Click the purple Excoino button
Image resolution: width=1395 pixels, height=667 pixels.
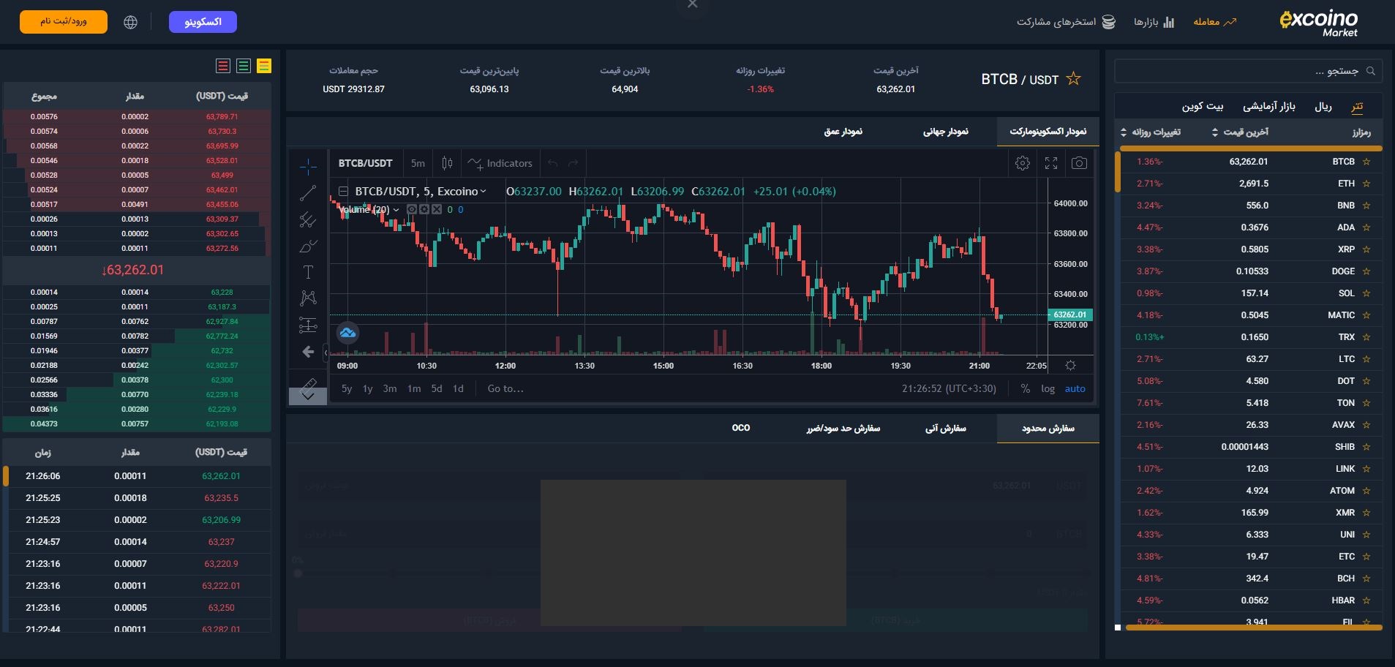coord(203,22)
